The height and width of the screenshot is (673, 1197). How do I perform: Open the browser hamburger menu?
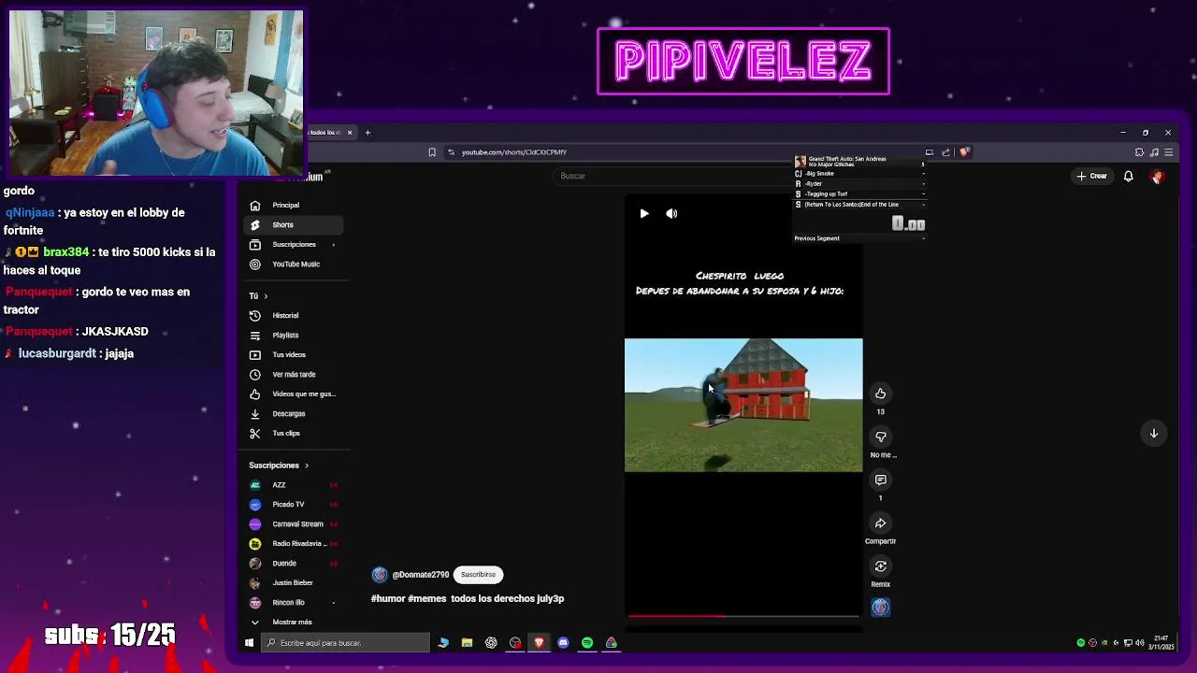[1169, 152]
